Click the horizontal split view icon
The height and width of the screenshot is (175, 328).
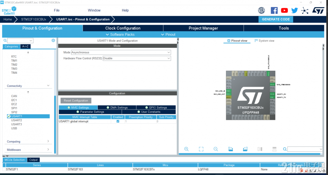tap(275, 149)
